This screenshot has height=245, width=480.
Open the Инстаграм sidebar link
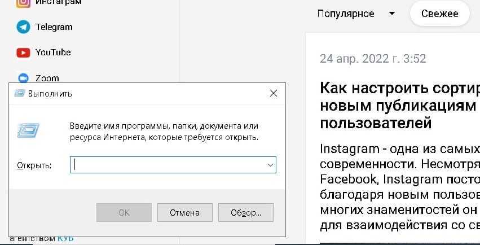click(59, 2)
